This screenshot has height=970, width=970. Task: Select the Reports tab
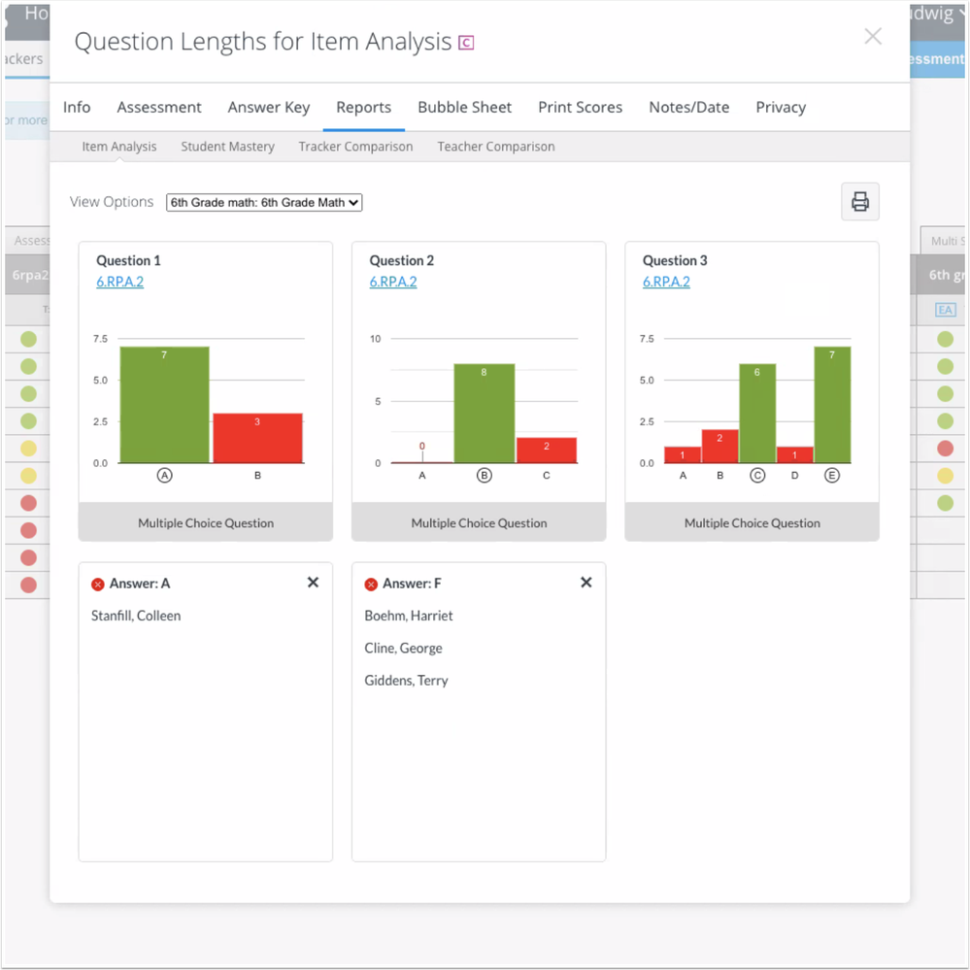click(364, 107)
